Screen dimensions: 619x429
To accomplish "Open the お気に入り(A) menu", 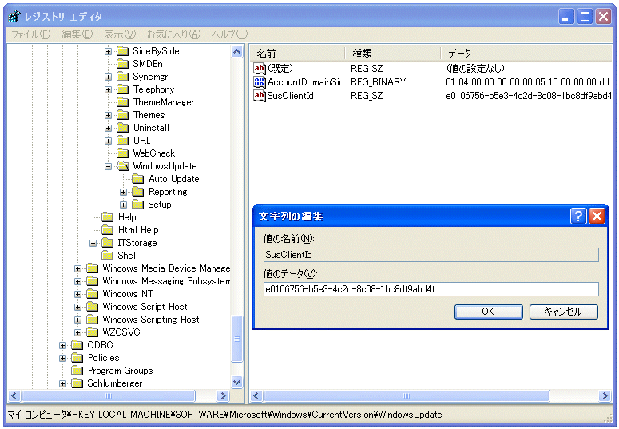I will 173,34.
